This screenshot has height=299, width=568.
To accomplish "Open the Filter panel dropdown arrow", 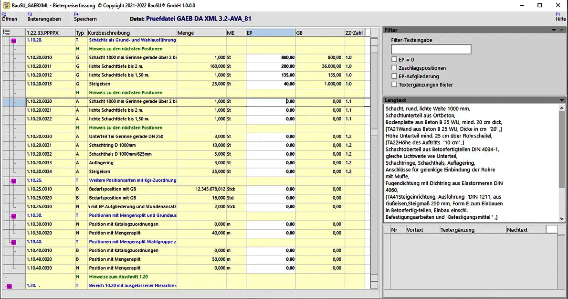I will (554, 30).
